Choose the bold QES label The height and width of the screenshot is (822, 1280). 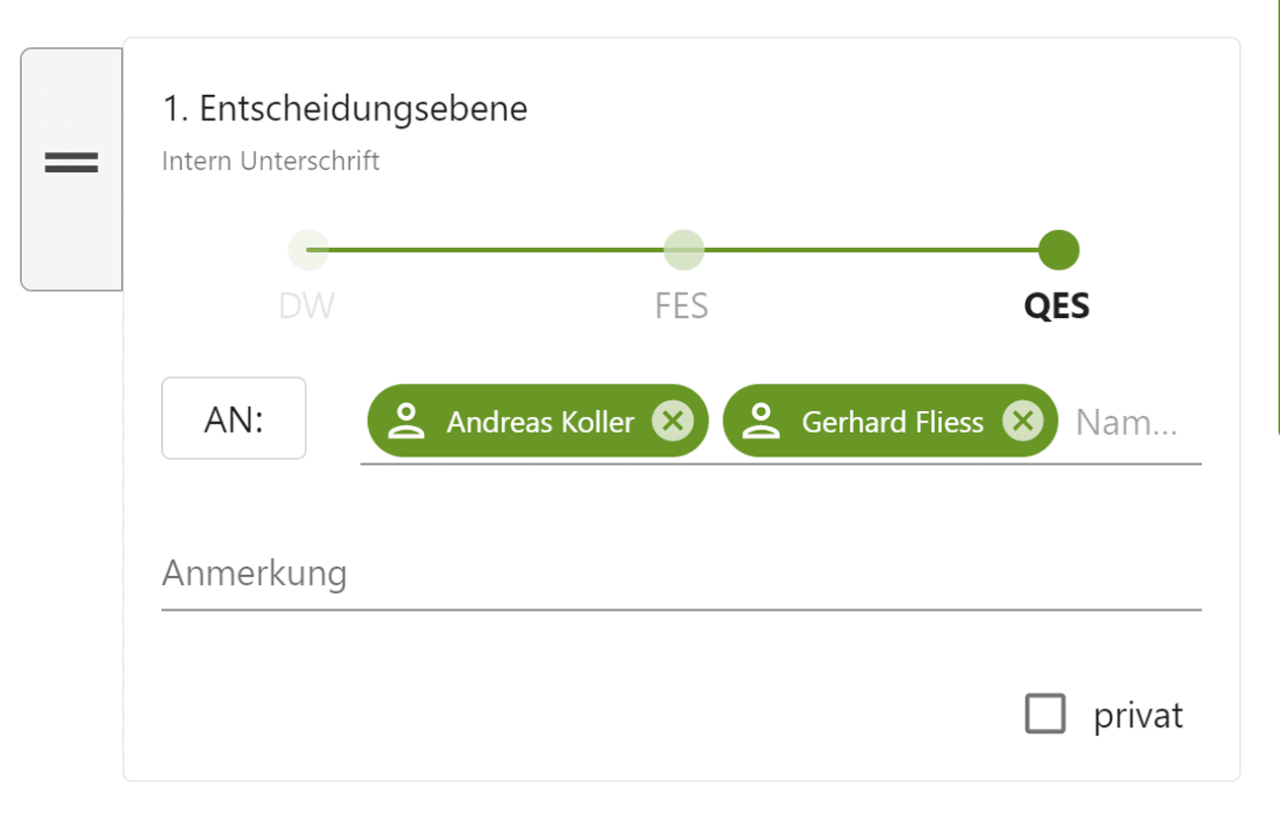tap(1057, 306)
